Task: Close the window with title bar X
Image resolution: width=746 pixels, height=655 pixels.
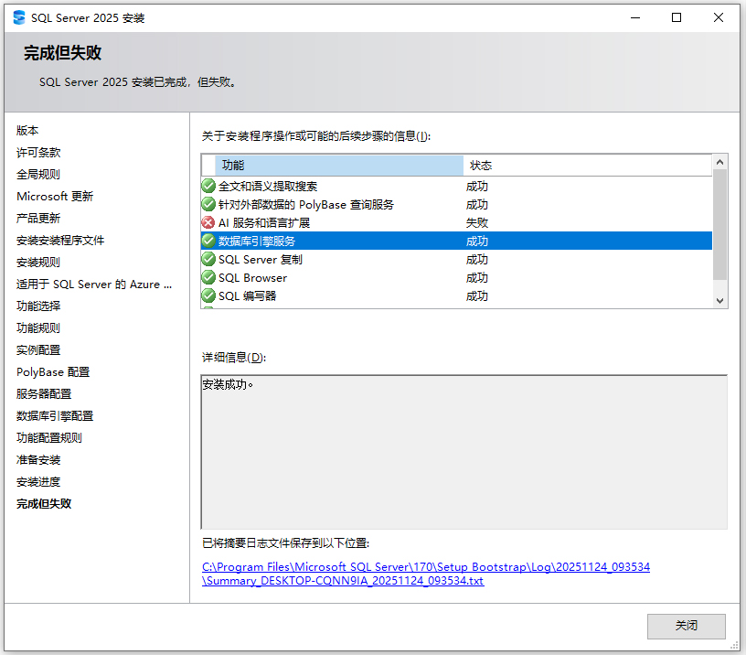Action: tap(718, 17)
